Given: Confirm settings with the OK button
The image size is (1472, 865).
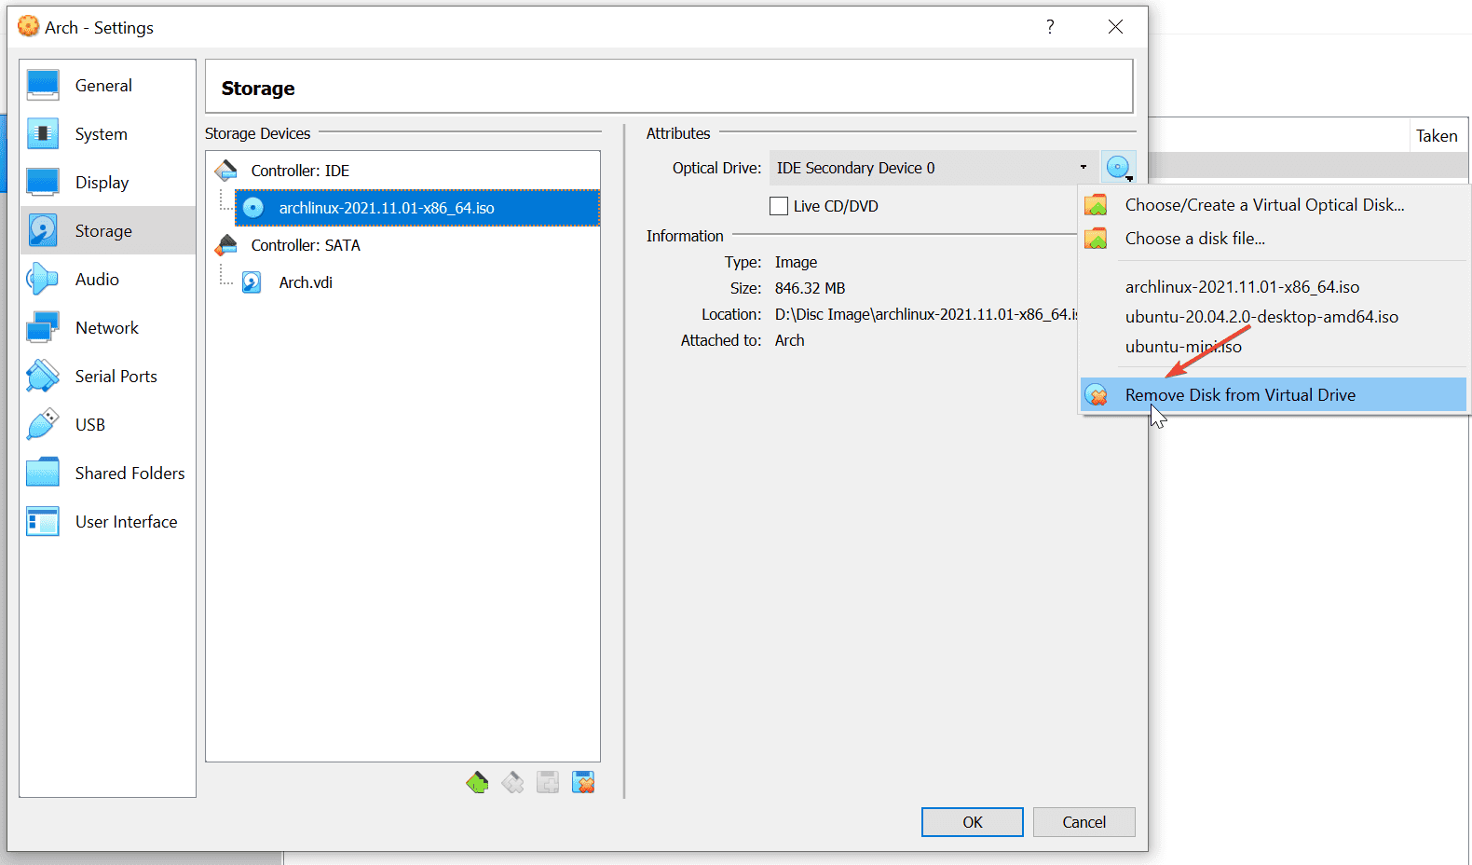Looking at the screenshot, I should click(972, 822).
